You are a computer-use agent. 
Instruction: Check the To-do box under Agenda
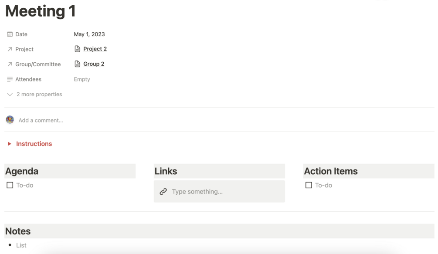10,185
